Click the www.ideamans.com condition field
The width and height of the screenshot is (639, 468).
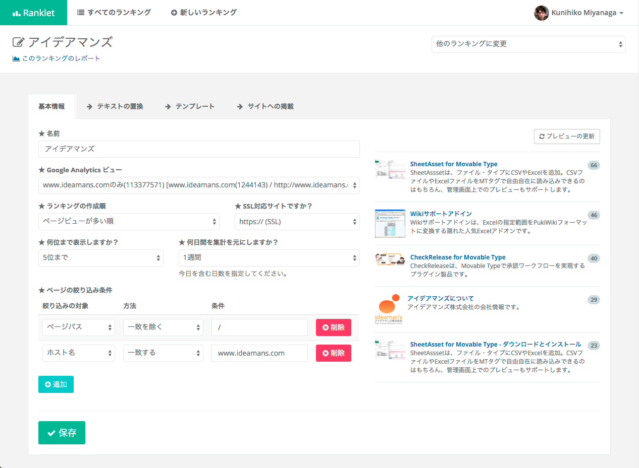(259, 353)
